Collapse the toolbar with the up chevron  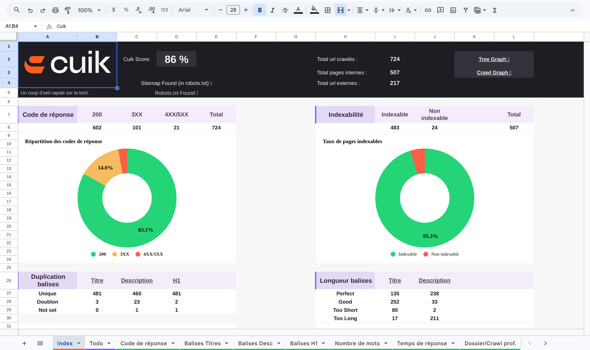pyautogui.click(x=573, y=10)
